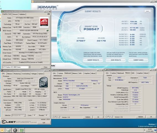Screen dimensions: 157x133
Task: Click the Close button in GPU-Z
Action: coord(45,67)
